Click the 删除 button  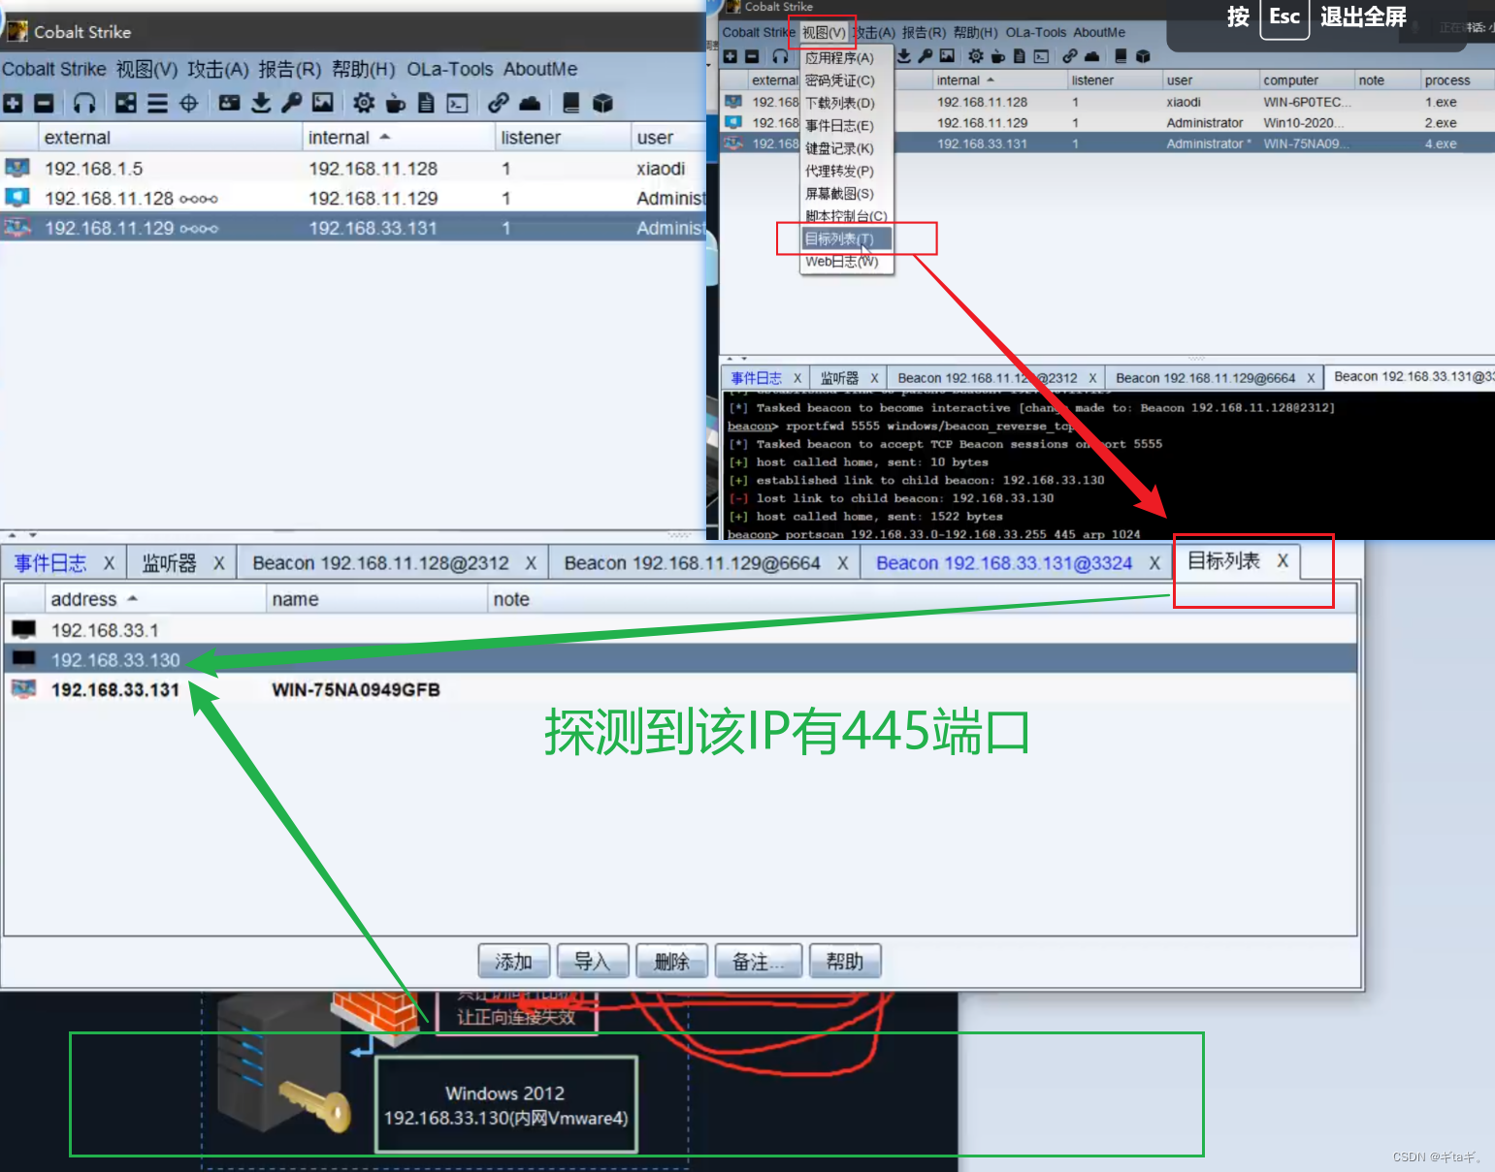[671, 962]
